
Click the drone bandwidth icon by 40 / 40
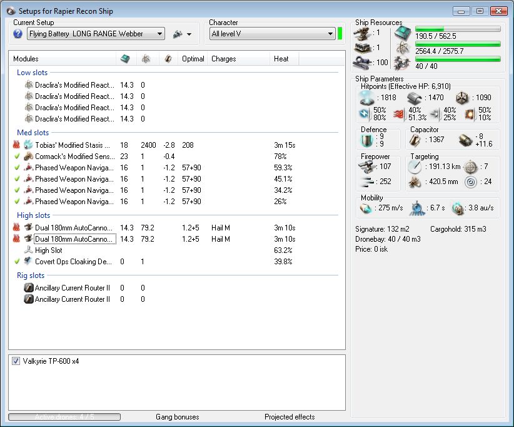pyautogui.click(x=402, y=63)
